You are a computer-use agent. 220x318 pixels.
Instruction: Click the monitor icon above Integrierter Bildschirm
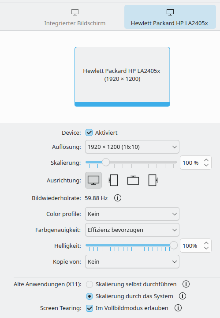75,12
